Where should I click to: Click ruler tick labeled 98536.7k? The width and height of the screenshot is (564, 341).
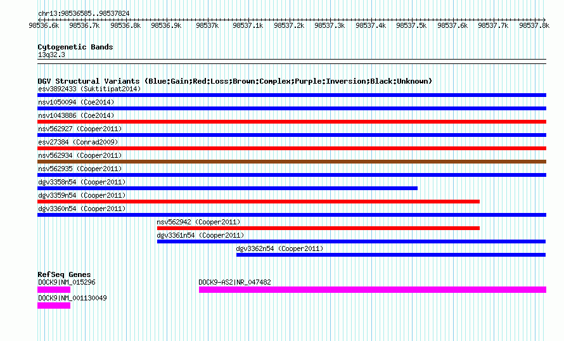pos(84,25)
